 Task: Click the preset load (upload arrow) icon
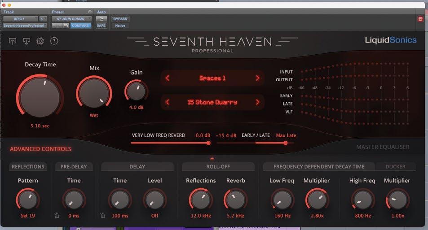point(13,41)
